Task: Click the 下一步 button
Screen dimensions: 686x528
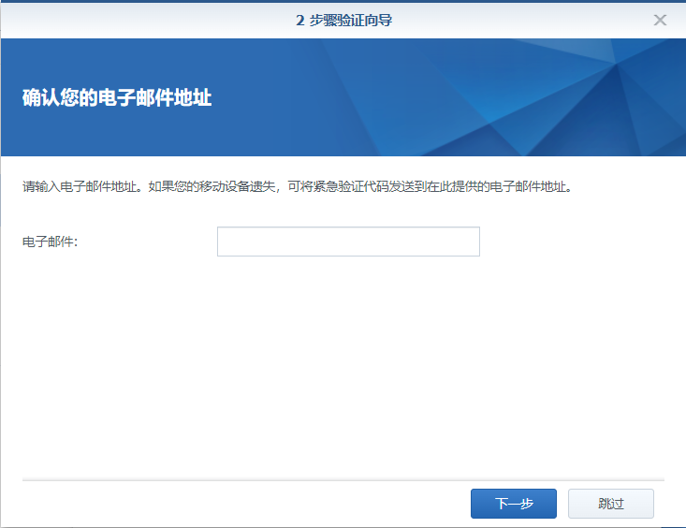Action: (x=514, y=504)
